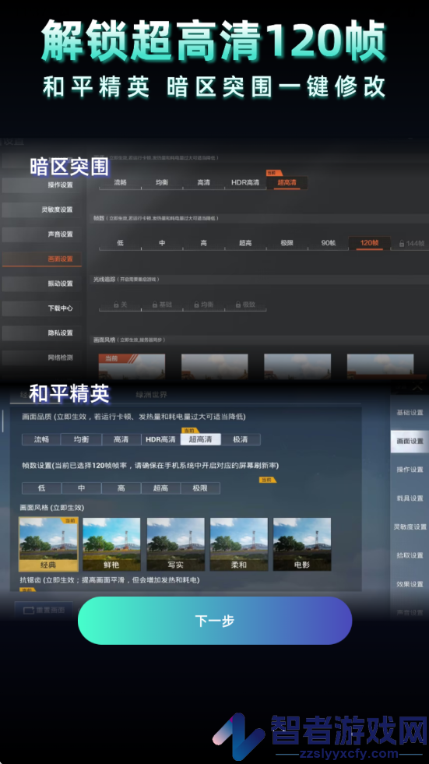Set 和平精英 frame rate to 极限
Screen dimensions: 429x764
tap(200, 488)
